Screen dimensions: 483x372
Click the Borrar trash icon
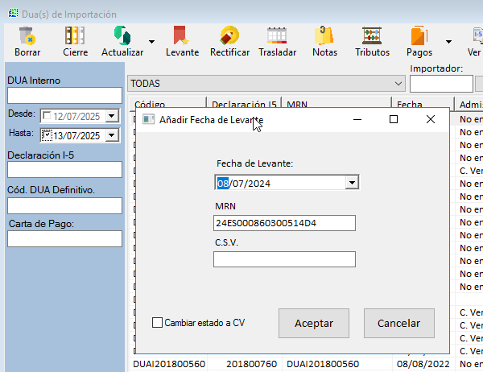[27, 36]
